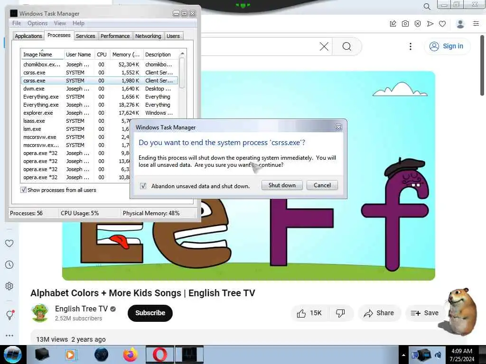Click Opera tab search magnifier icon
The width and height of the screenshot is (486, 364).
(x=427, y=6)
